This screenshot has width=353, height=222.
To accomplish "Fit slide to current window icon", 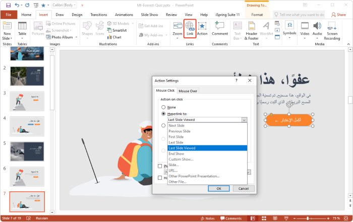I will point(346,218).
